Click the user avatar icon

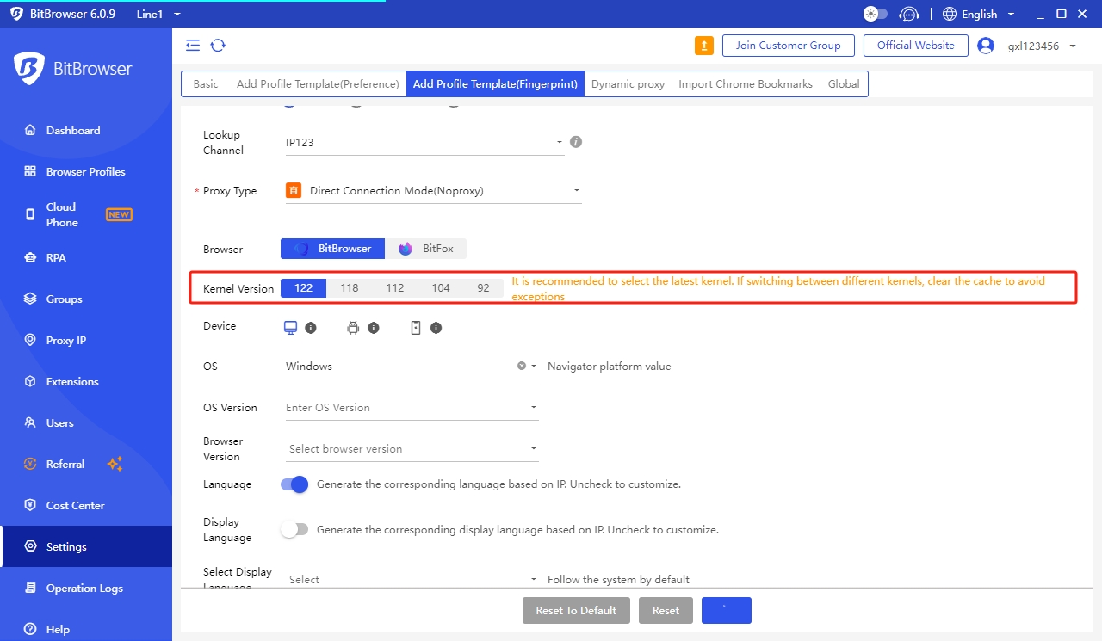point(986,46)
